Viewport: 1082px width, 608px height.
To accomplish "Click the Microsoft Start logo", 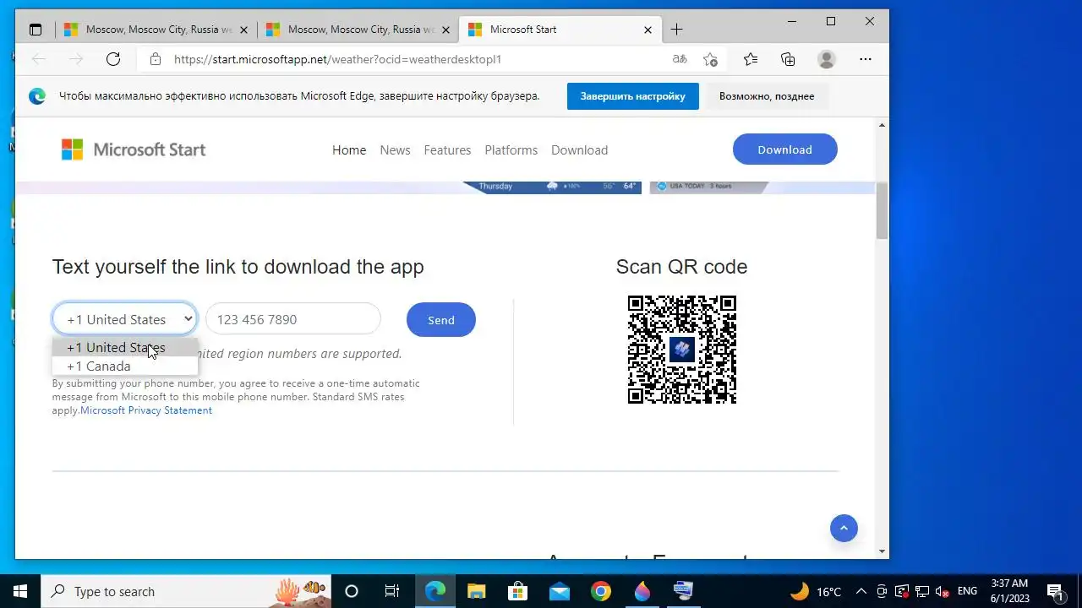I will 134,149.
